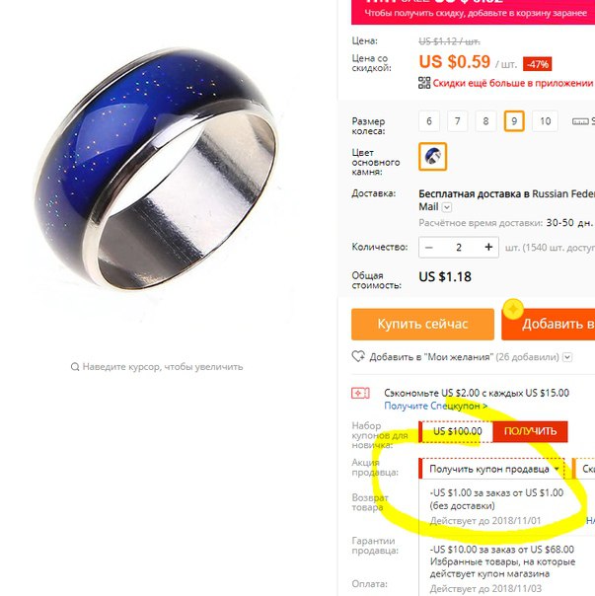Choose ring size 8

pos(485,121)
